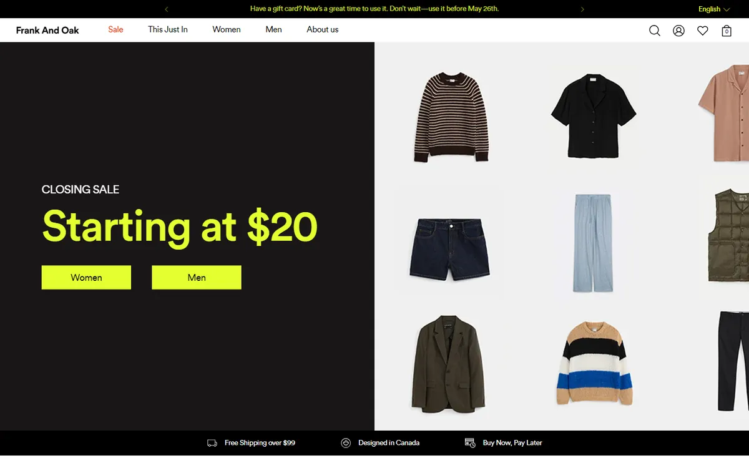Open the About us link
Image resolution: width=749 pixels, height=468 pixels.
pos(323,29)
